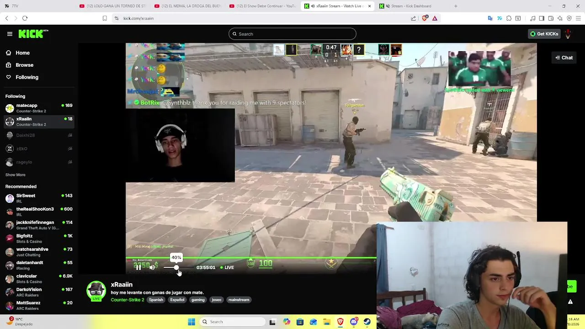Open Bigfoltz recommended channel
This screenshot has width=585, height=329.
pos(39,239)
